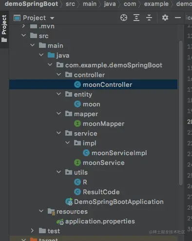Click the impl package folder icon

coord(77,143)
